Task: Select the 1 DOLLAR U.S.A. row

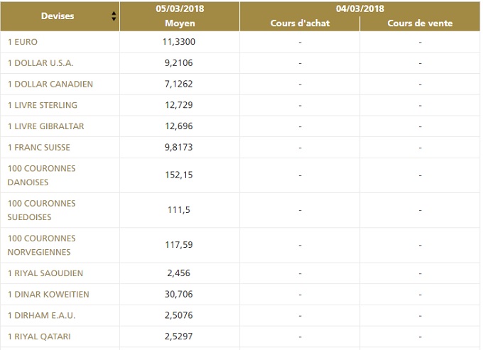Action: [40, 63]
